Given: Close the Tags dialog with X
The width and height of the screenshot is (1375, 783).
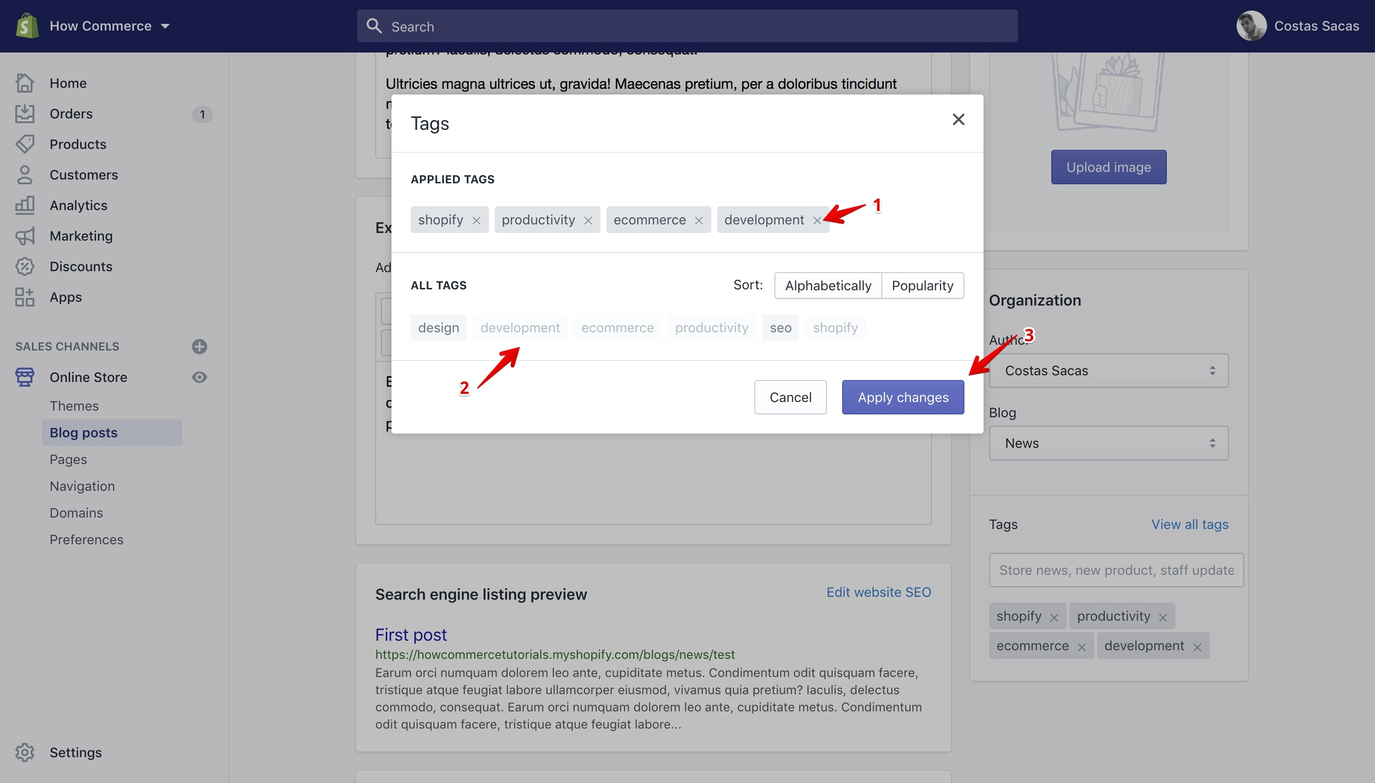Looking at the screenshot, I should click(x=958, y=119).
